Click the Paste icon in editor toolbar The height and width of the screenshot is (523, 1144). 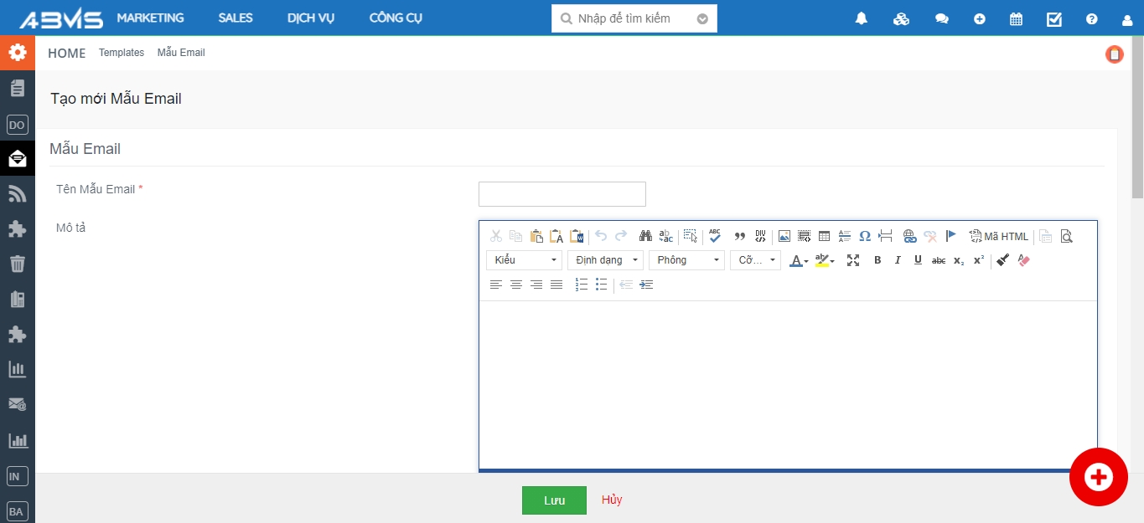point(536,236)
